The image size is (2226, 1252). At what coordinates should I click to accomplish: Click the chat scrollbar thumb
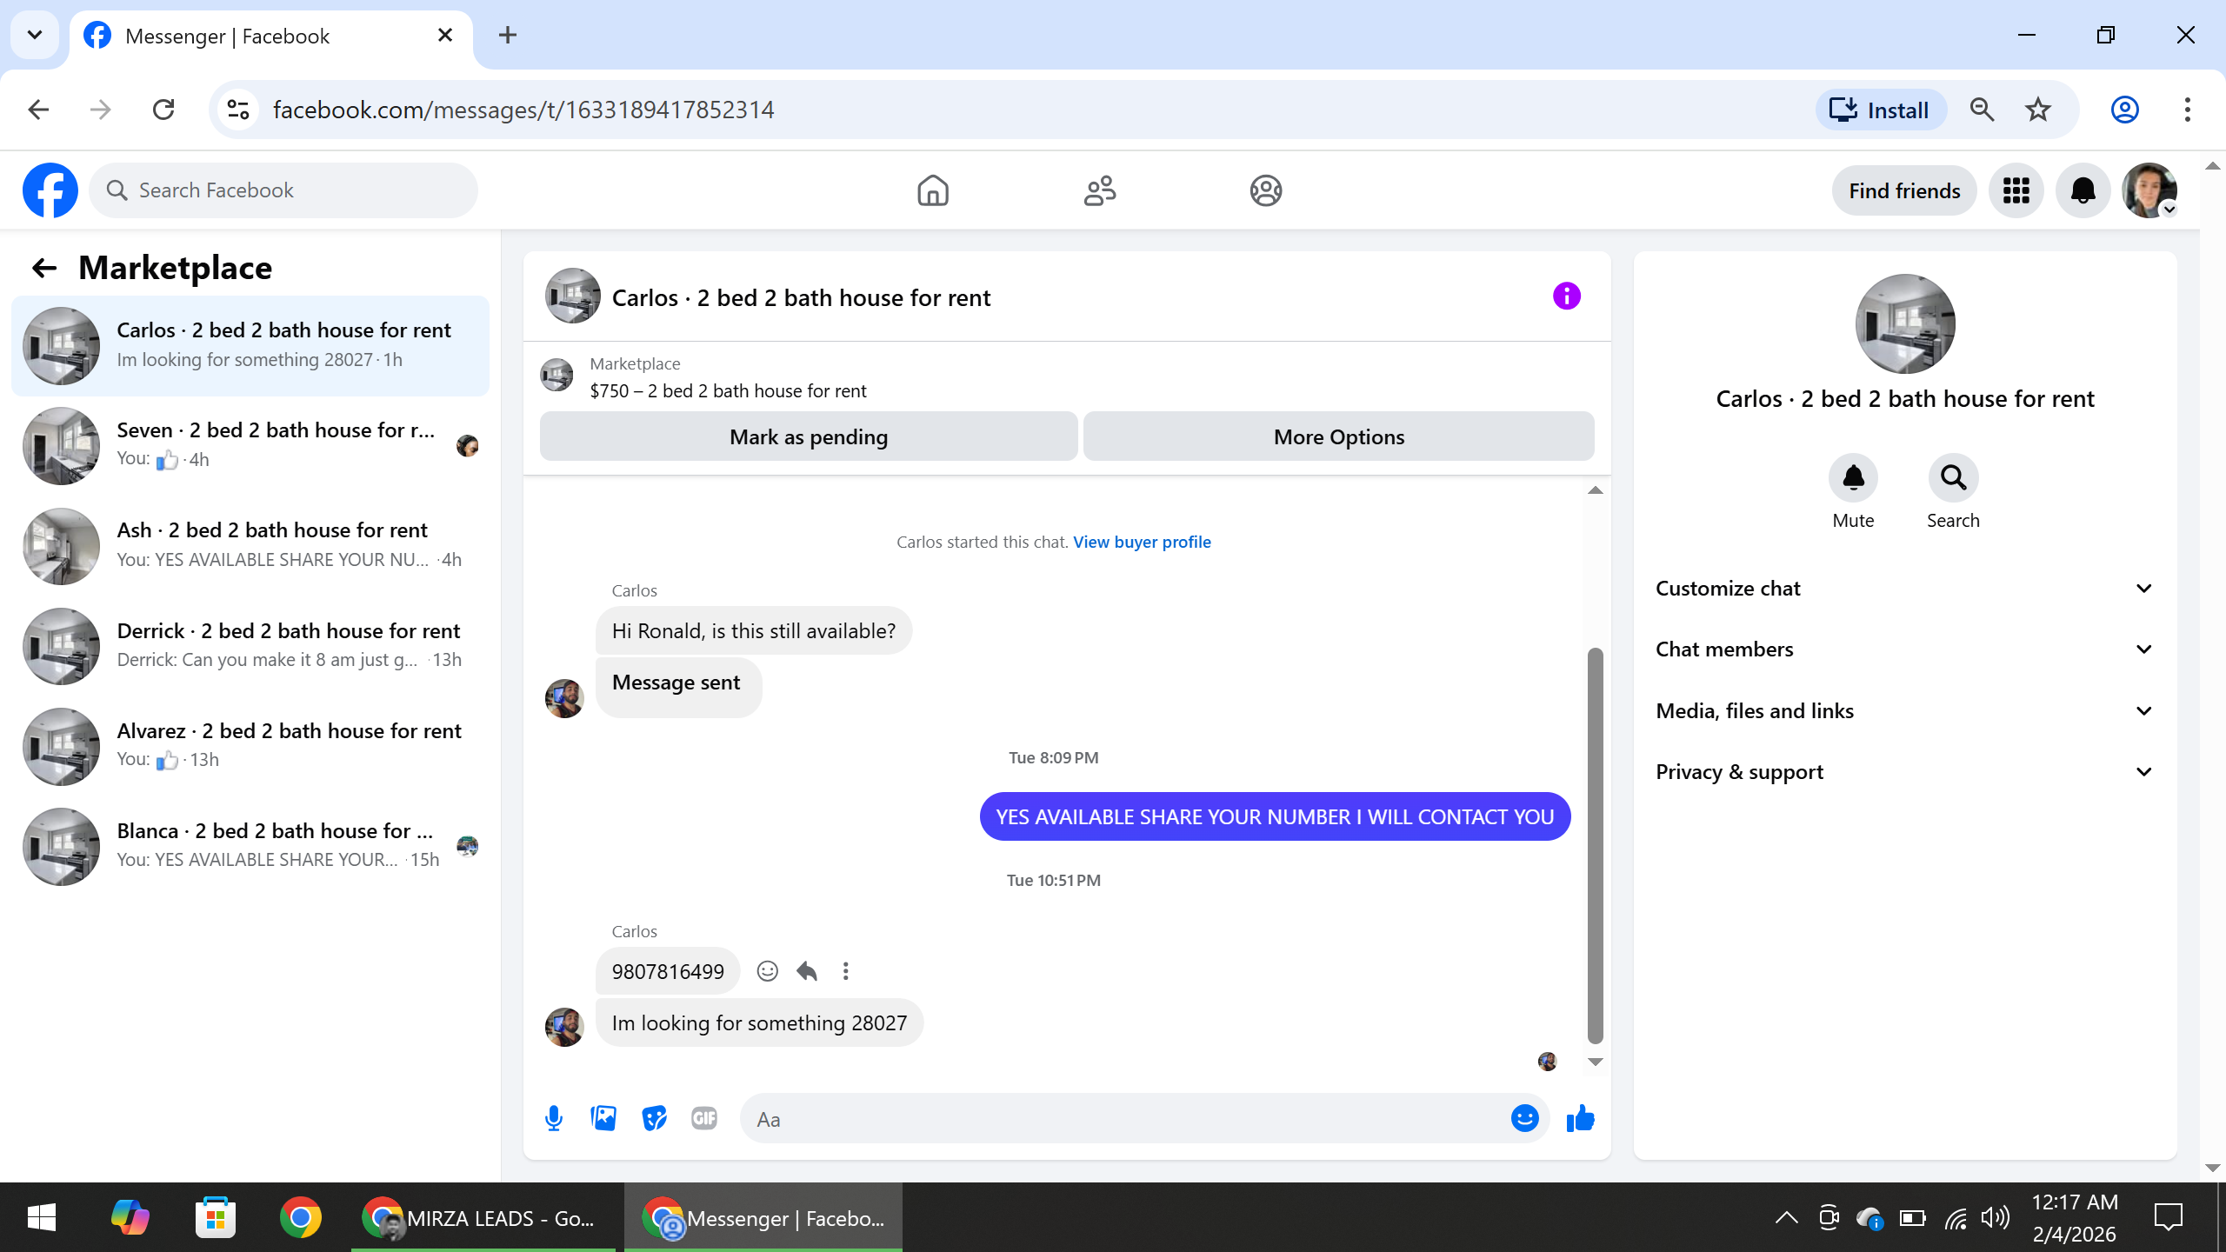tap(1595, 843)
